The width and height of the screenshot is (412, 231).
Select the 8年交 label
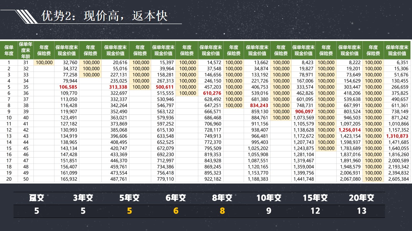(222, 198)
